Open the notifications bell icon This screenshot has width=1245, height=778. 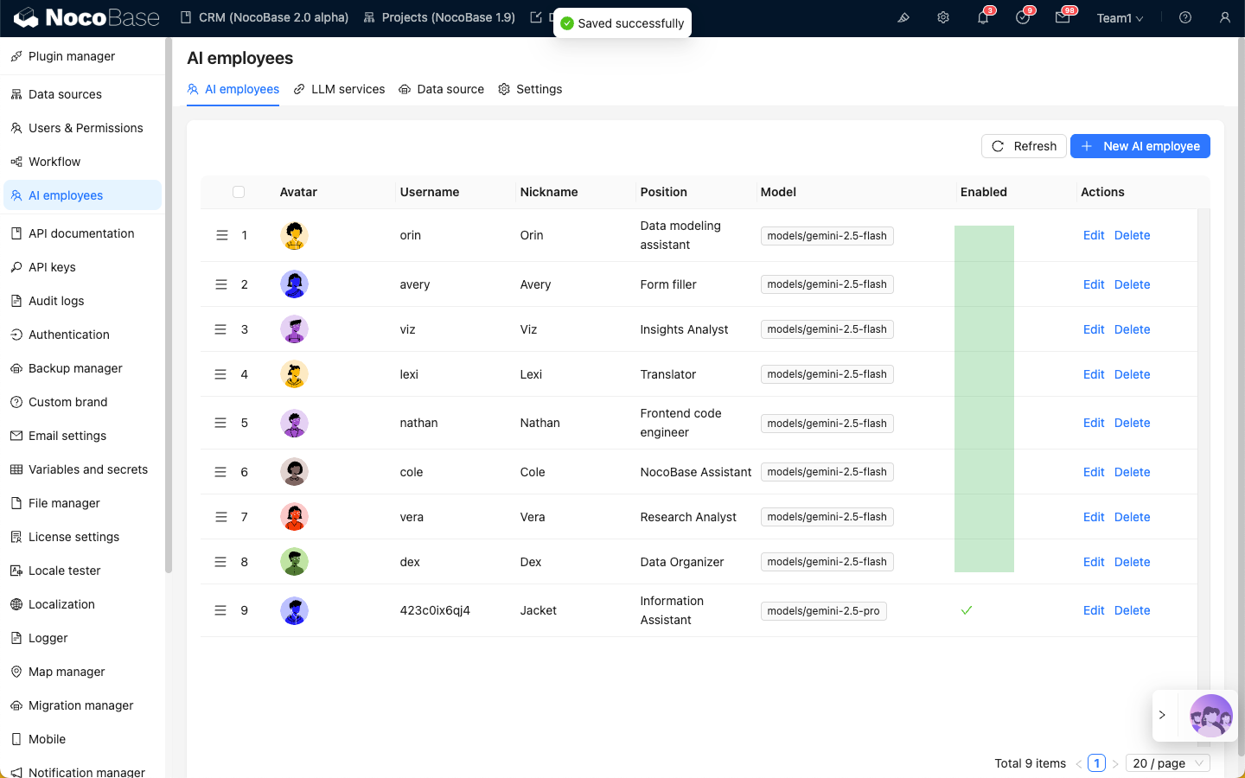click(983, 17)
